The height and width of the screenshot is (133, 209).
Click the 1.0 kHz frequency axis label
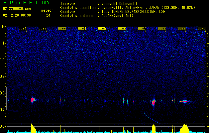[3, 60]
